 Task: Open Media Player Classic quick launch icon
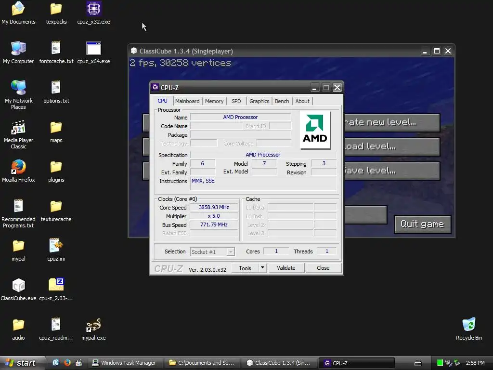coord(78,363)
